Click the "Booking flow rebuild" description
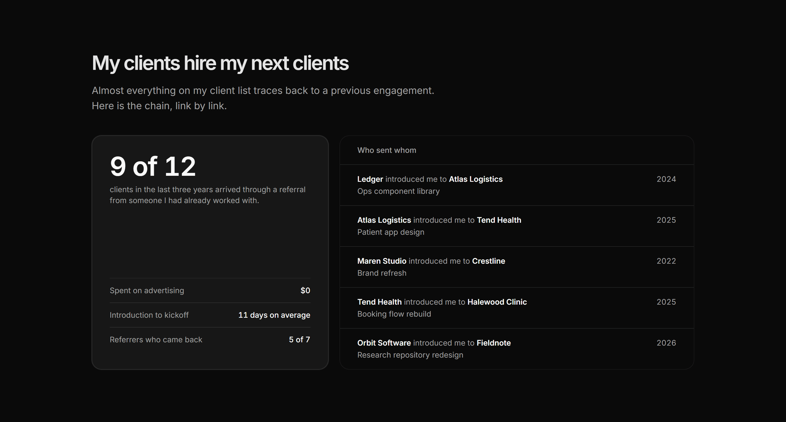 click(394, 314)
